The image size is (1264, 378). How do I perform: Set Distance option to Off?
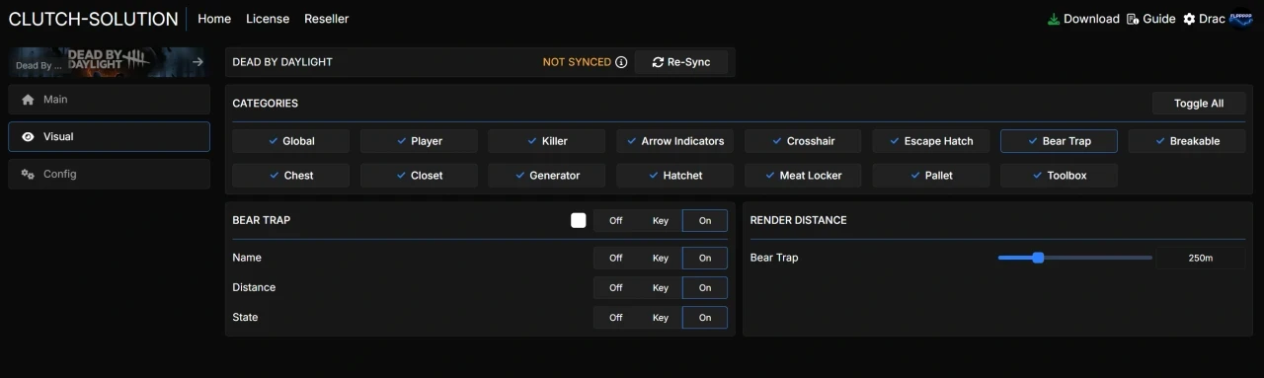pyautogui.click(x=616, y=288)
